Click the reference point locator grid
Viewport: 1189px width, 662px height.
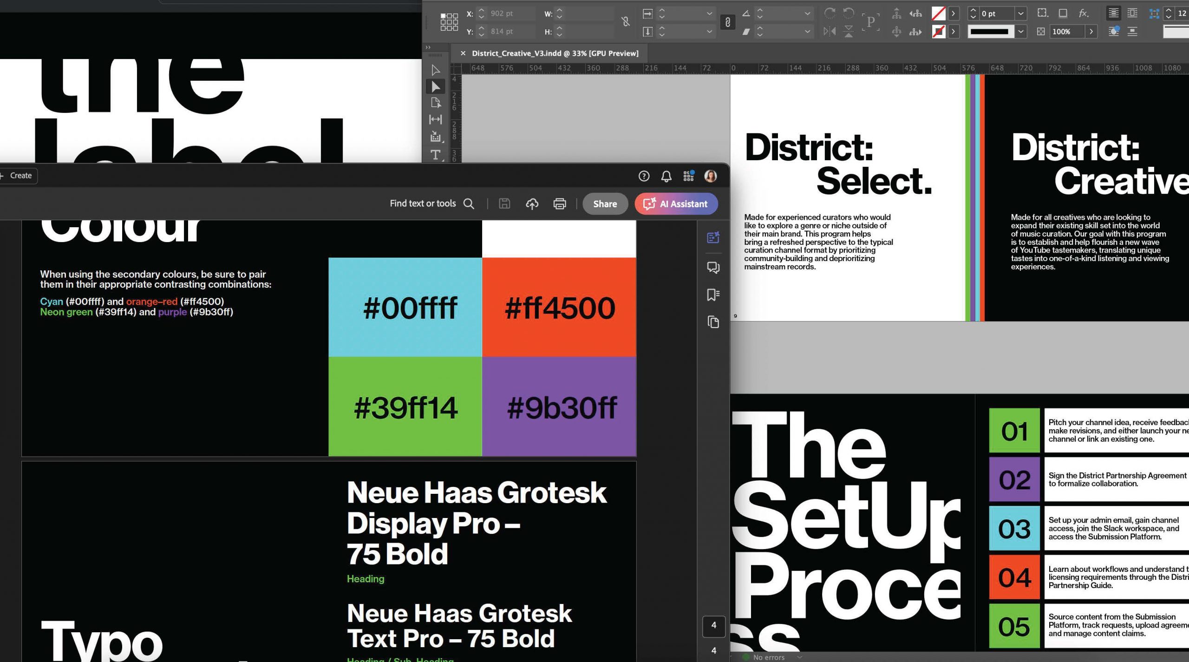click(x=449, y=22)
